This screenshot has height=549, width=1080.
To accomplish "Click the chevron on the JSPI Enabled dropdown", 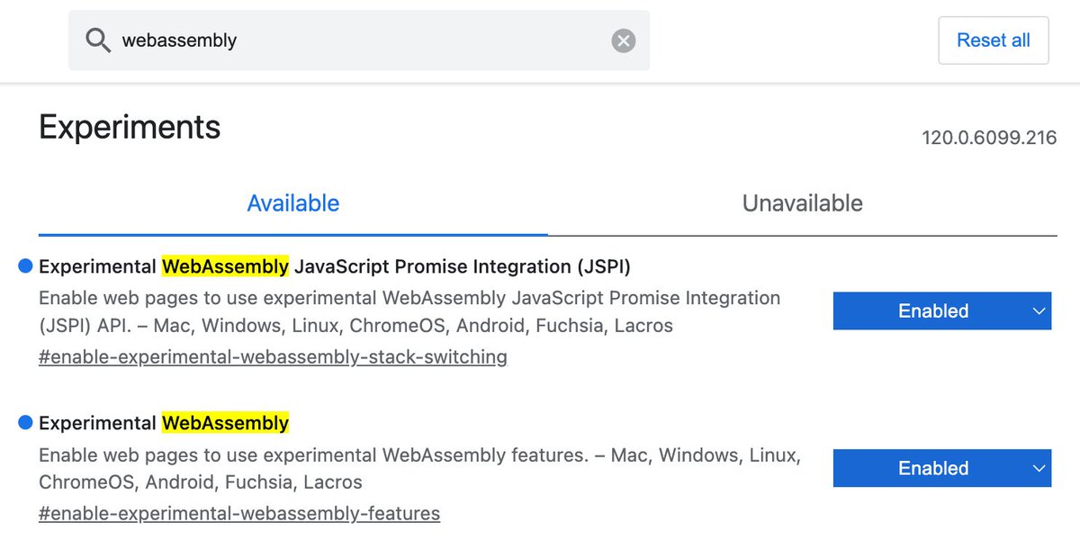I will tap(1039, 311).
